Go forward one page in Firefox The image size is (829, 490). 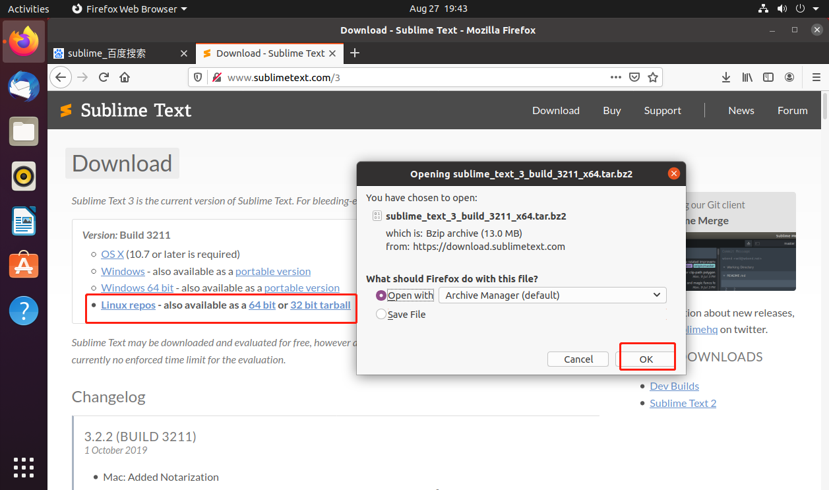pyautogui.click(x=82, y=77)
